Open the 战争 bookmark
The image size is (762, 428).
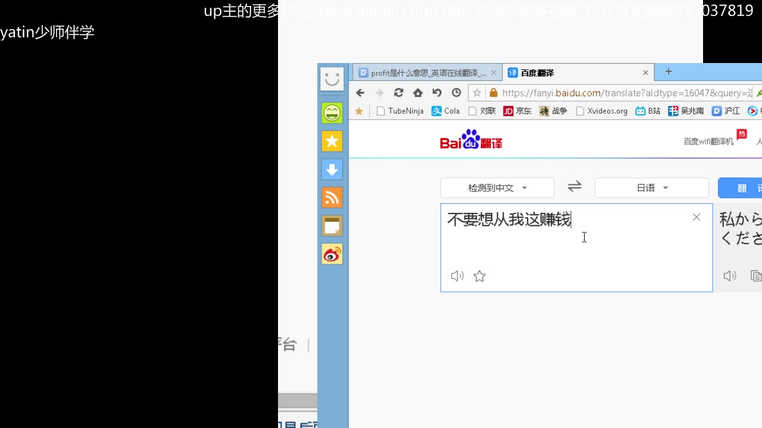point(554,111)
